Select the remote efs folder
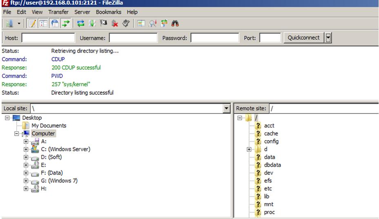The width and height of the screenshot is (379, 219). pyautogui.click(x=268, y=181)
